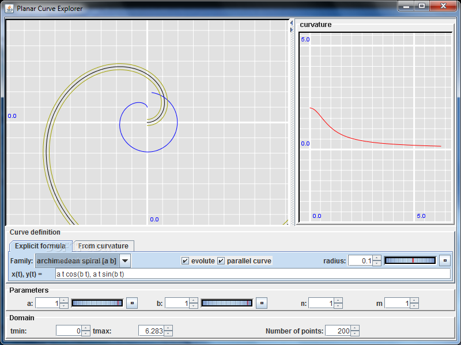Increase parameter b with up stepper

point(194,300)
